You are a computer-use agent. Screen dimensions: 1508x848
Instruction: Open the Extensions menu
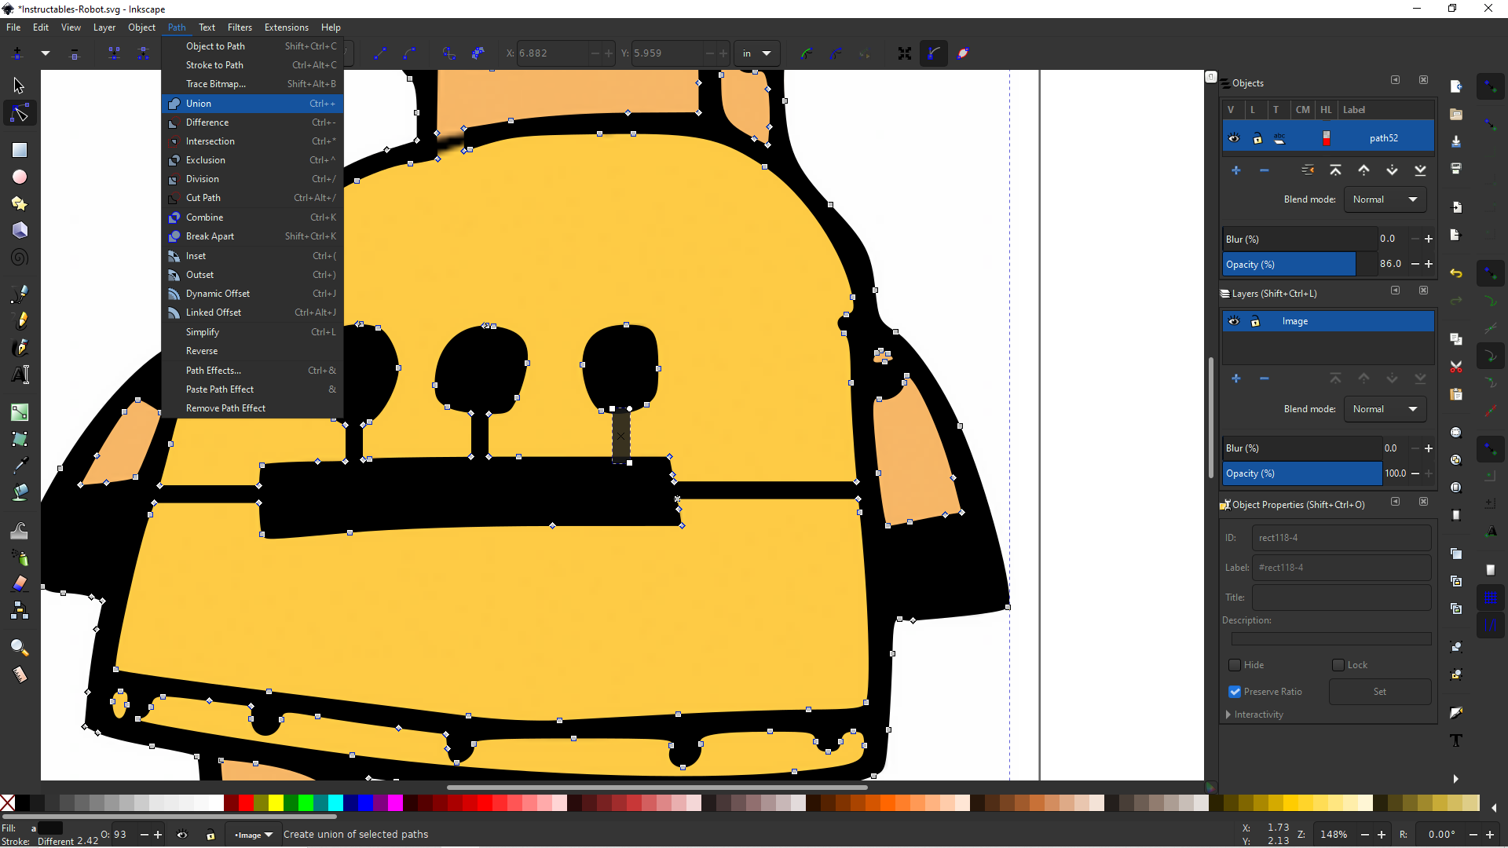(x=287, y=27)
